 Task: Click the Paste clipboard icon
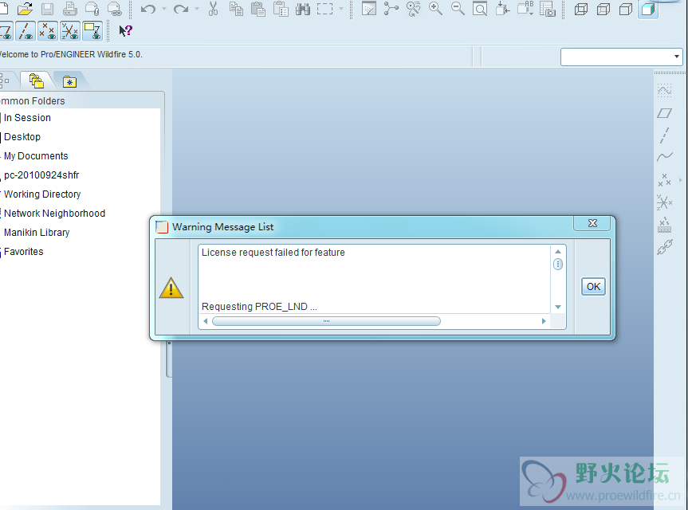point(258,8)
